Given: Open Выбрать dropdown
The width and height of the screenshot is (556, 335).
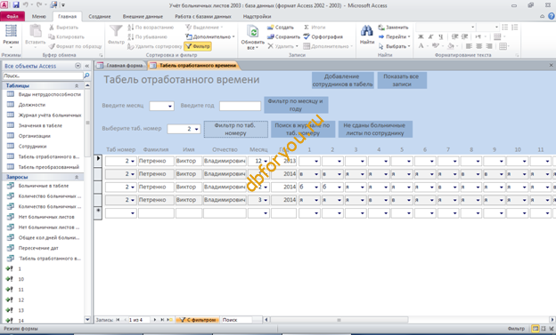Looking at the screenshot, I should (394, 46).
